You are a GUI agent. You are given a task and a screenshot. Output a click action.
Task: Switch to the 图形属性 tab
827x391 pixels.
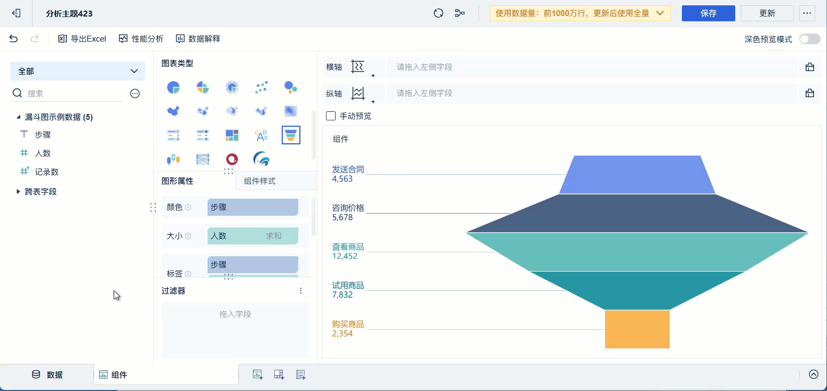178,181
